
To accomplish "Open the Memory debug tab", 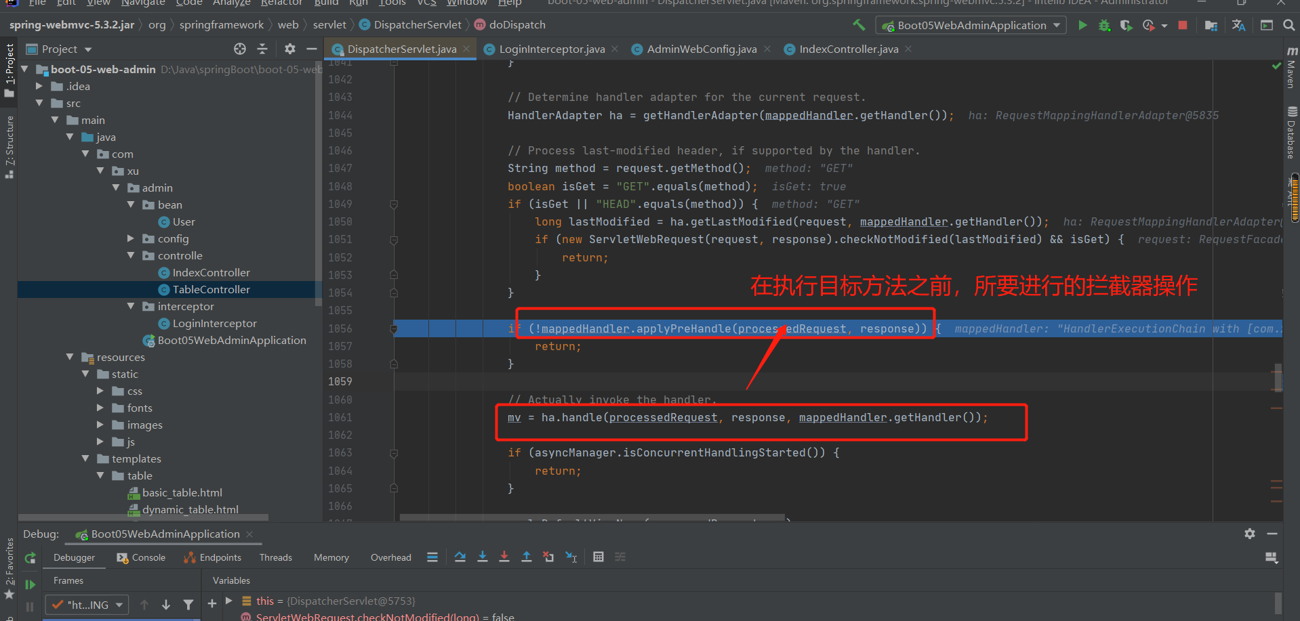I will click(x=331, y=557).
